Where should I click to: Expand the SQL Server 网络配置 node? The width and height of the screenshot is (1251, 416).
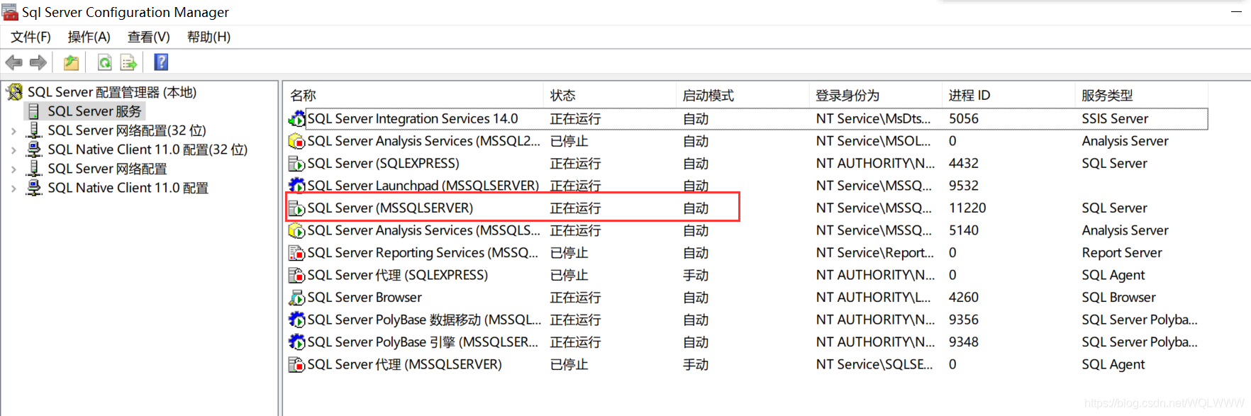coord(13,169)
